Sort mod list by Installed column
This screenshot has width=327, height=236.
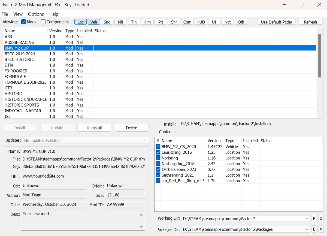pyautogui.click(x=84, y=31)
